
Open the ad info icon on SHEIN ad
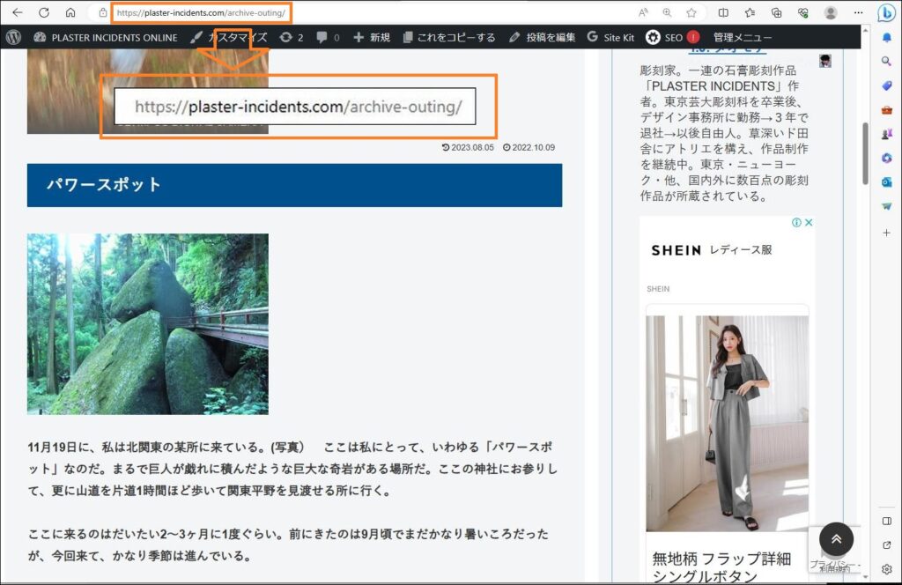[x=796, y=223]
